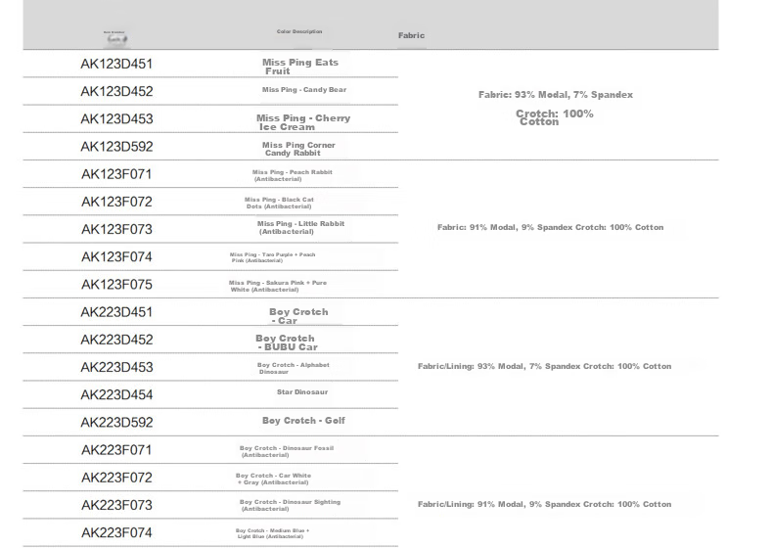Screen dimensions: 773x548
Task: Select item code AK123F072
Action: (x=116, y=202)
